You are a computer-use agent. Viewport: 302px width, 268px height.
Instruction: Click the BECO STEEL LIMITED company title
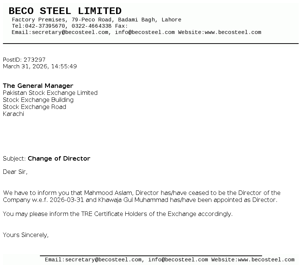pyautogui.click(x=65, y=11)
